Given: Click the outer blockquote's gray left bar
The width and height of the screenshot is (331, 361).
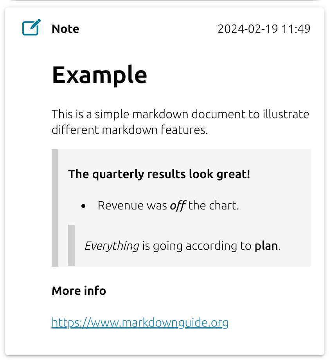Looking at the screenshot, I should (x=55, y=208).
